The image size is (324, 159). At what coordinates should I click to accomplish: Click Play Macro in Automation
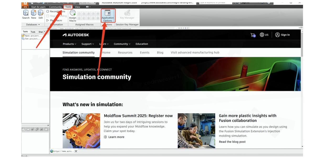coord(54,20)
